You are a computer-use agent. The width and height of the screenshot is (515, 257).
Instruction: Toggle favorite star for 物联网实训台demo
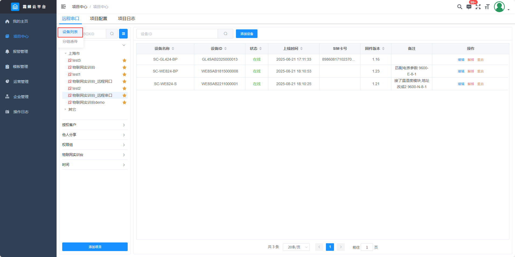click(x=124, y=102)
